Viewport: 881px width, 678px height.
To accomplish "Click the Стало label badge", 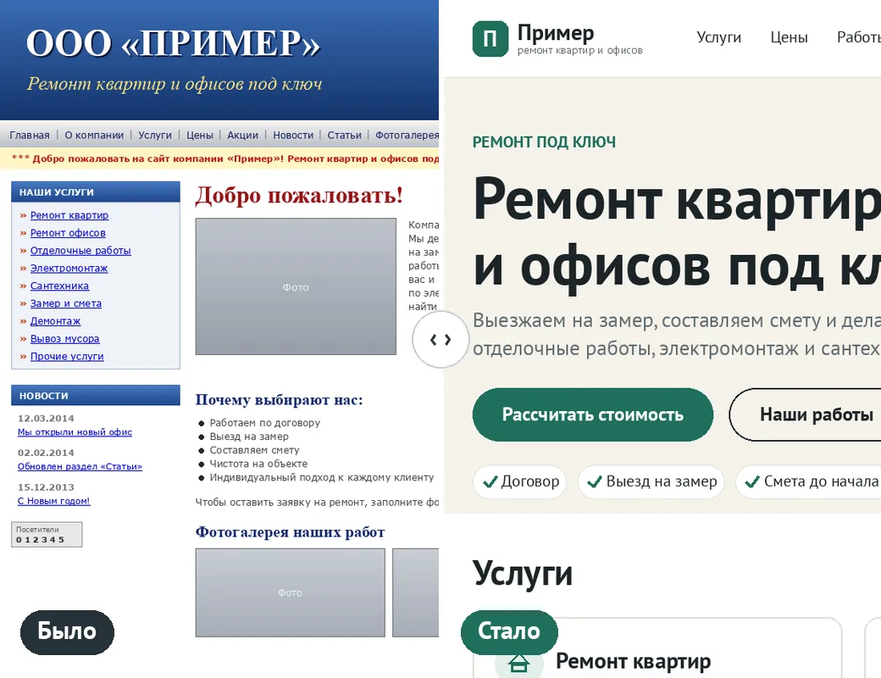I will (509, 632).
